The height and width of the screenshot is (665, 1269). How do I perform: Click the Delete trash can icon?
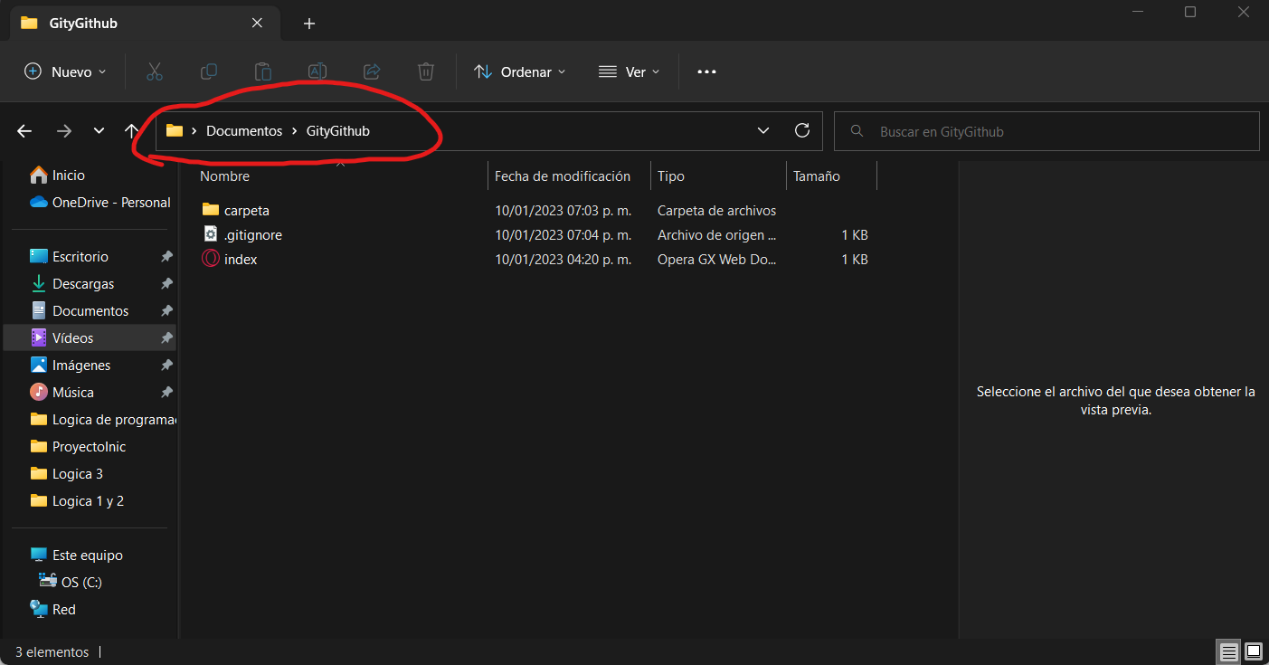pyautogui.click(x=426, y=71)
